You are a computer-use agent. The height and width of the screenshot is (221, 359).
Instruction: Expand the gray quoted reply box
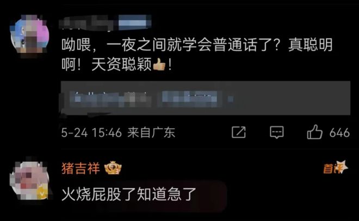click(206, 98)
